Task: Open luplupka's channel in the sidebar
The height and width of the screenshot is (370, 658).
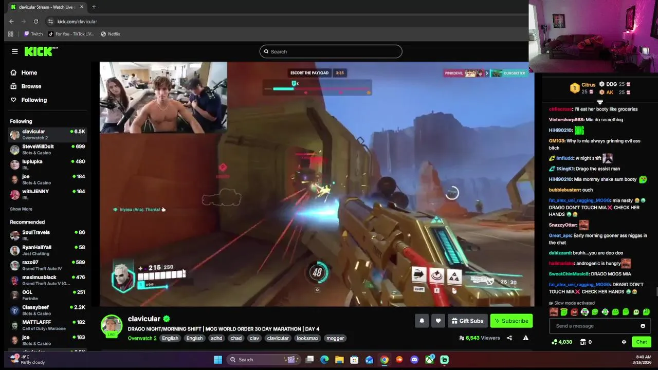Action: (x=47, y=164)
